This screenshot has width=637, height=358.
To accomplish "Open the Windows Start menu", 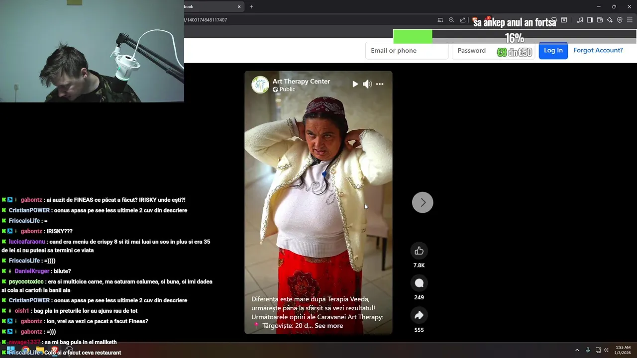I will pyautogui.click(x=10, y=350).
